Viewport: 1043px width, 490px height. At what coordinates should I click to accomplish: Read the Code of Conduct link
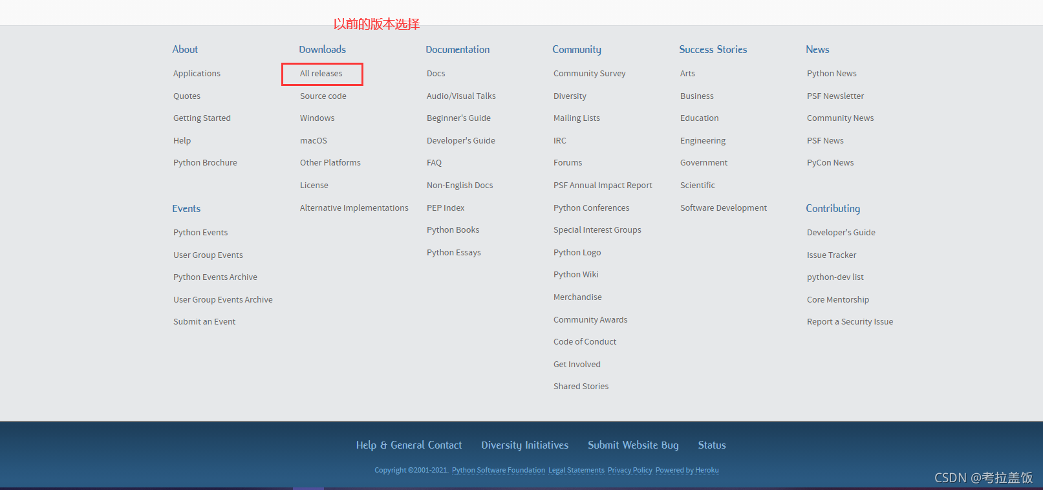[585, 342]
